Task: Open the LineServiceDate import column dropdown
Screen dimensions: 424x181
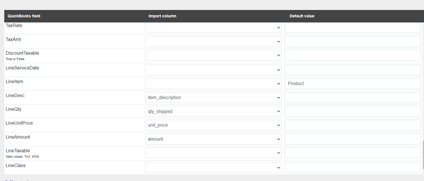Action: click(213, 70)
